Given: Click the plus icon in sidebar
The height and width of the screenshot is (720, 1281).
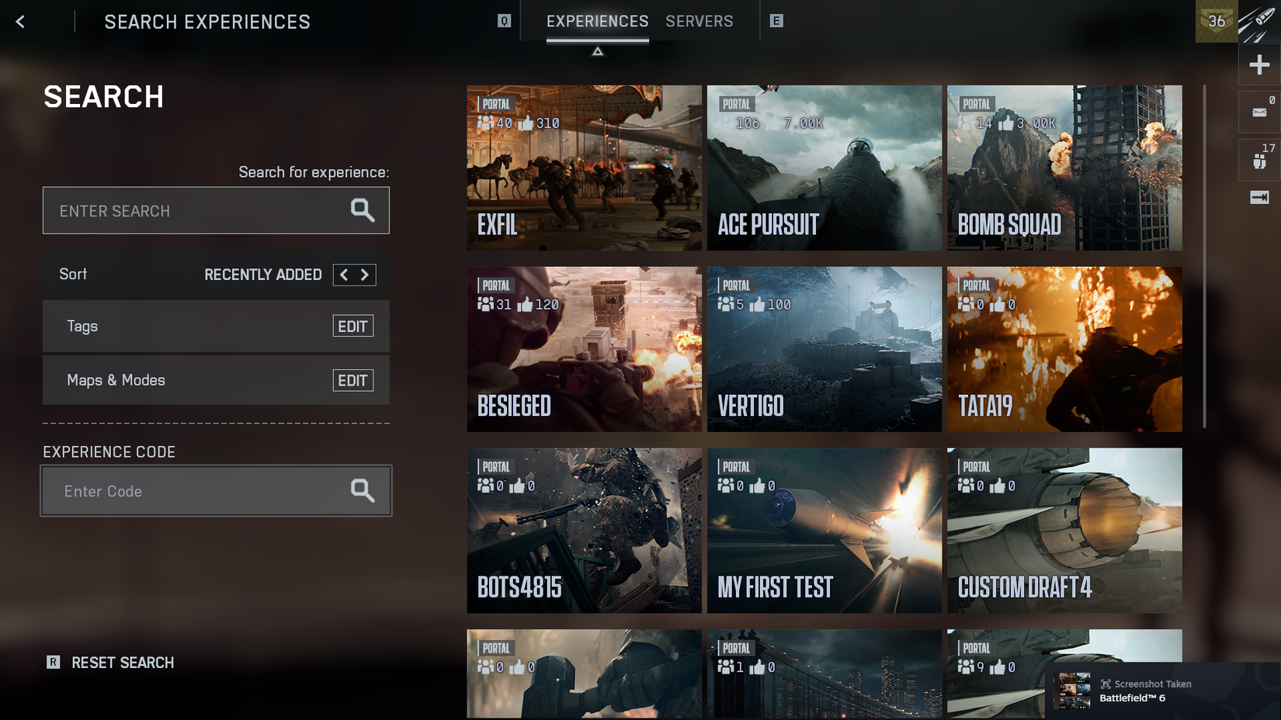Looking at the screenshot, I should click(x=1259, y=64).
